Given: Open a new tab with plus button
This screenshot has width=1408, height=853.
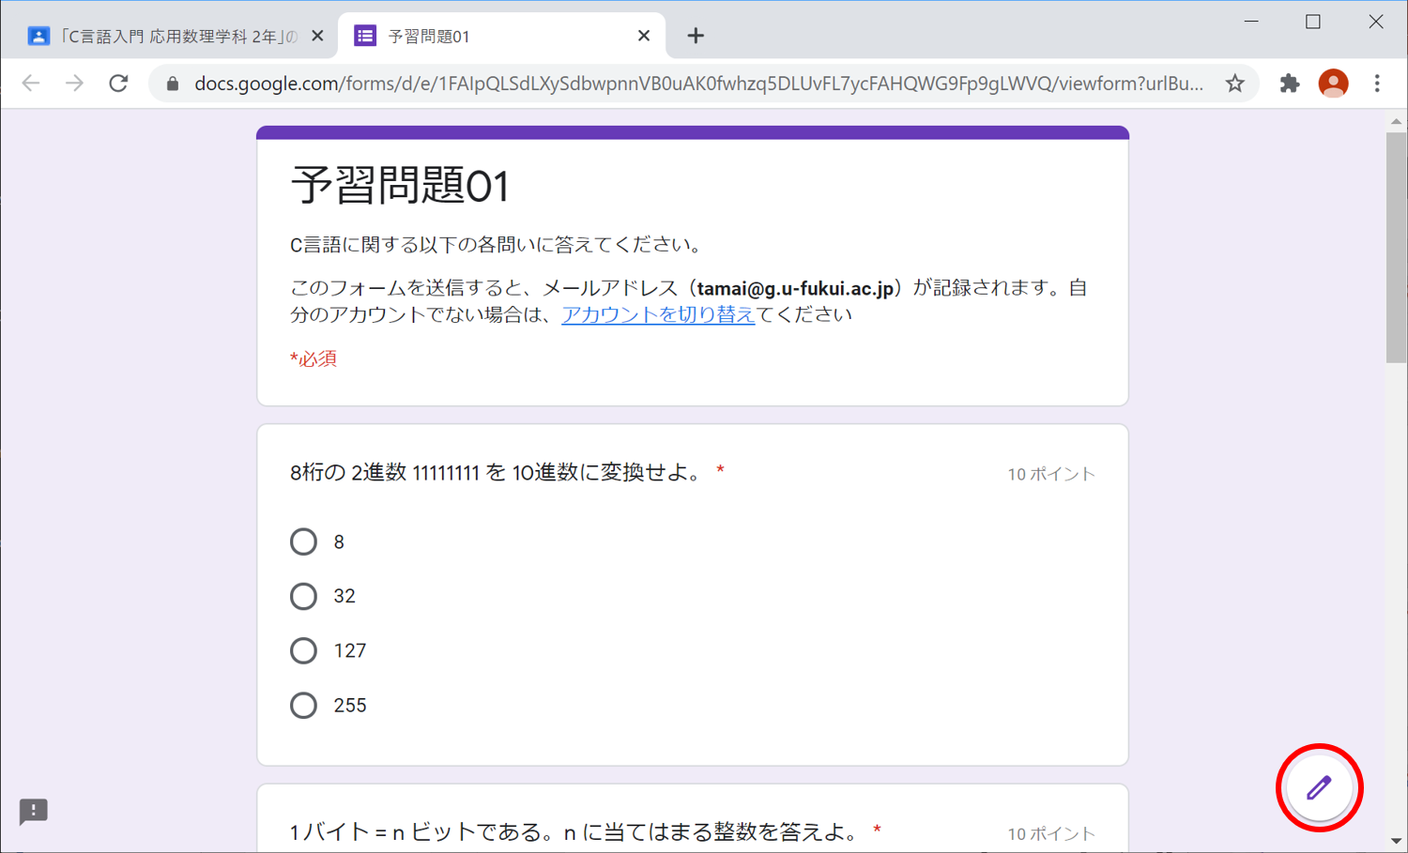Looking at the screenshot, I should pyautogui.click(x=696, y=36).
